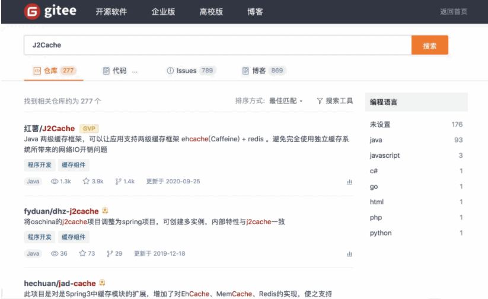Open the 博客 navigation item
Viewport: 488px width, 299px height.
255,12
